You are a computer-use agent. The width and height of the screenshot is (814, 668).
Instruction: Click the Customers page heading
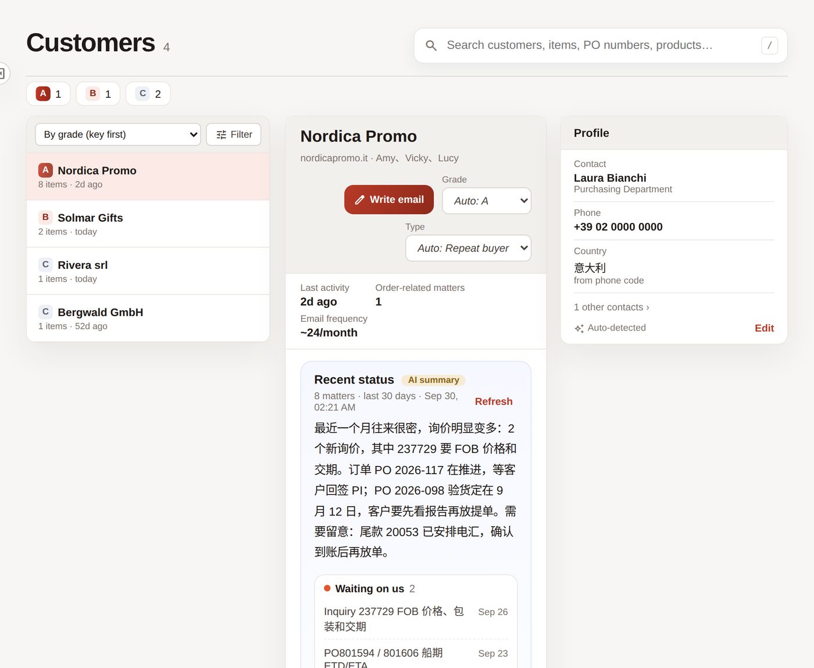click(91, 42)
